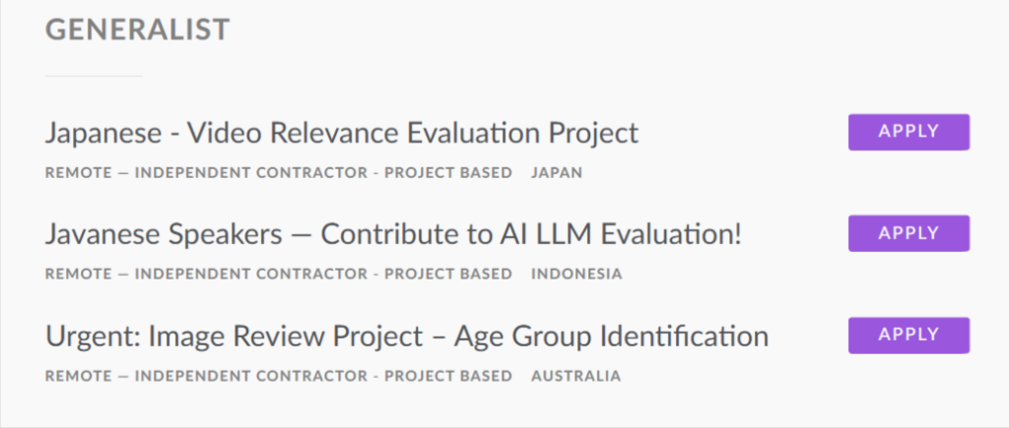The width and height of the screenshot is (1009, 428).
Task: Open Urgent: Image Review Project listing
Action: pyautogui.click(x=406, y=336)
